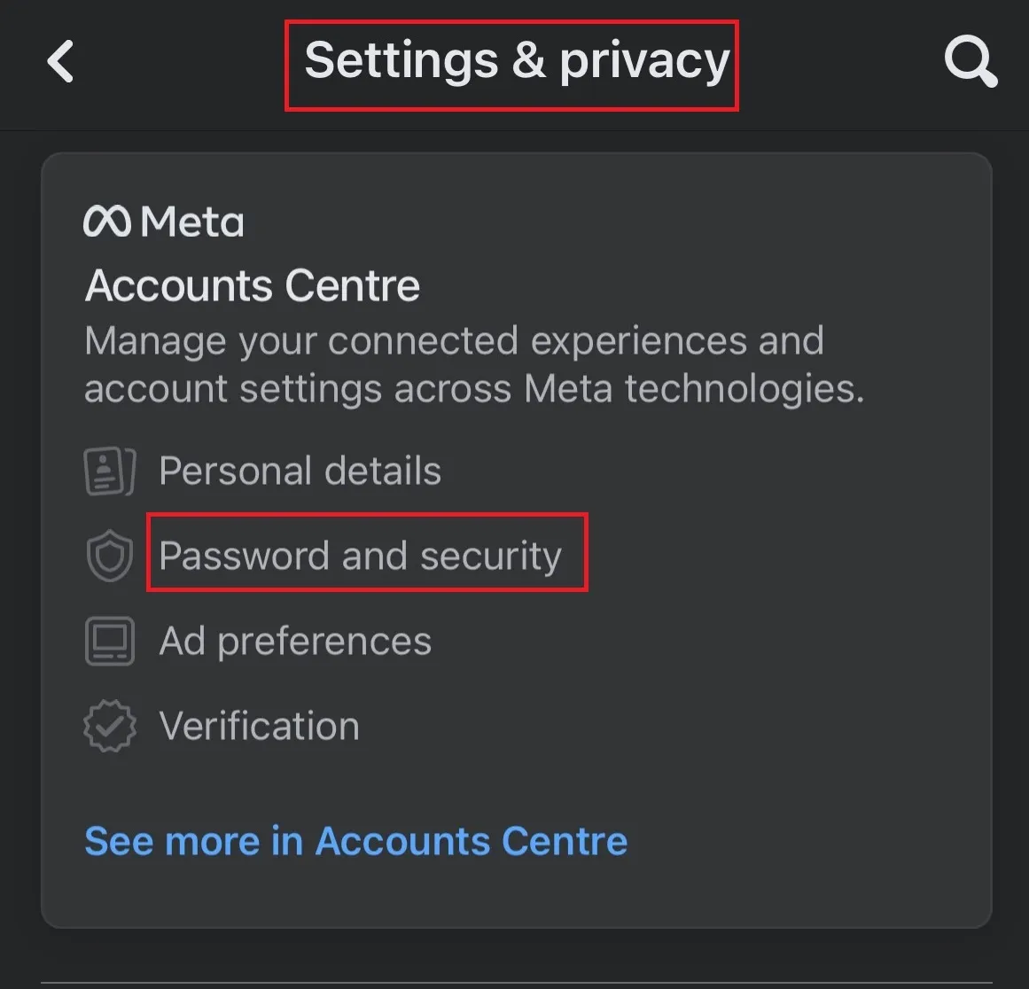Click the Personal details ID card icon
This screenshot has width=1029, height=989.
(109, 471)
